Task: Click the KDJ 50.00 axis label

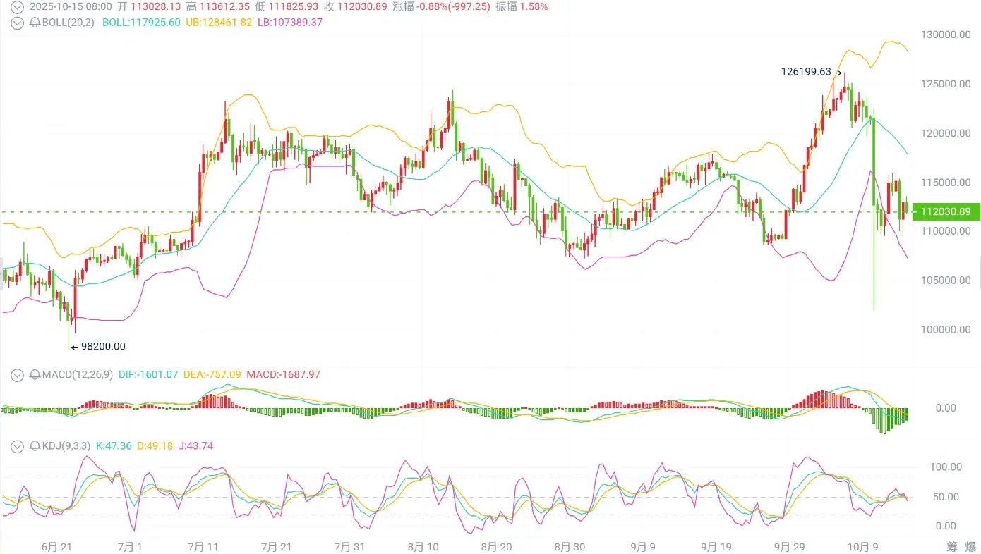Action: 946,497
